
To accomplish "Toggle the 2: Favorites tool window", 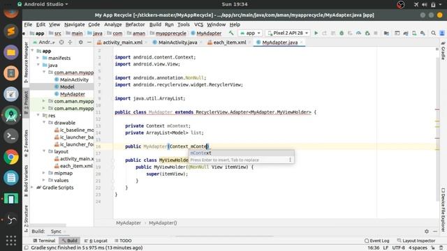I will (27, 143).
